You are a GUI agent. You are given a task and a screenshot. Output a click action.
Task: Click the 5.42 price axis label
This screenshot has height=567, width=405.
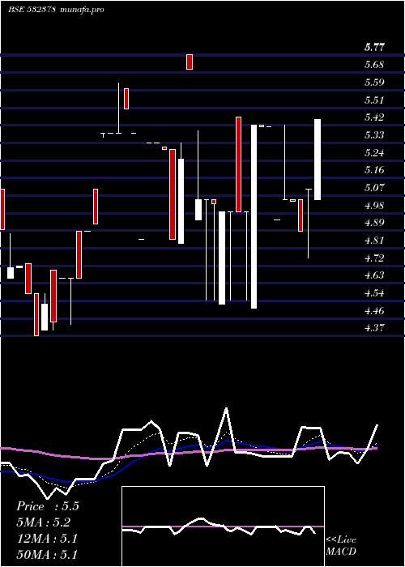tap(374, 117)
